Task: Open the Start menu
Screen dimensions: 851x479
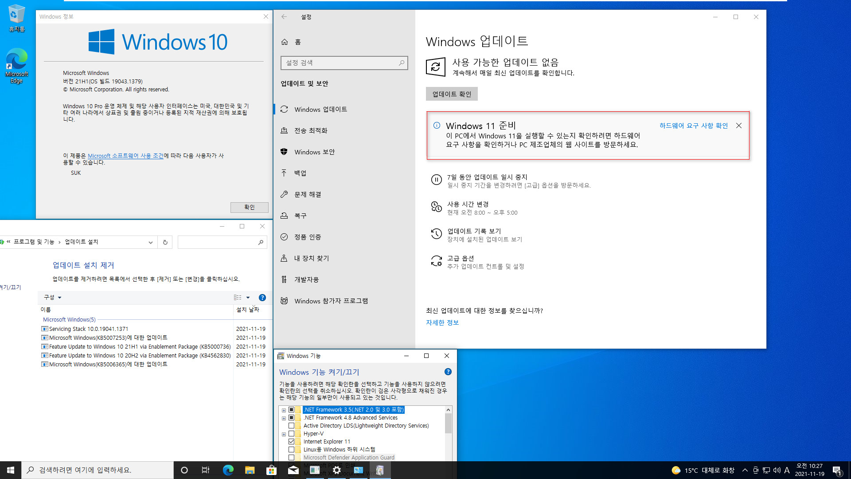Action: point(11,470)
